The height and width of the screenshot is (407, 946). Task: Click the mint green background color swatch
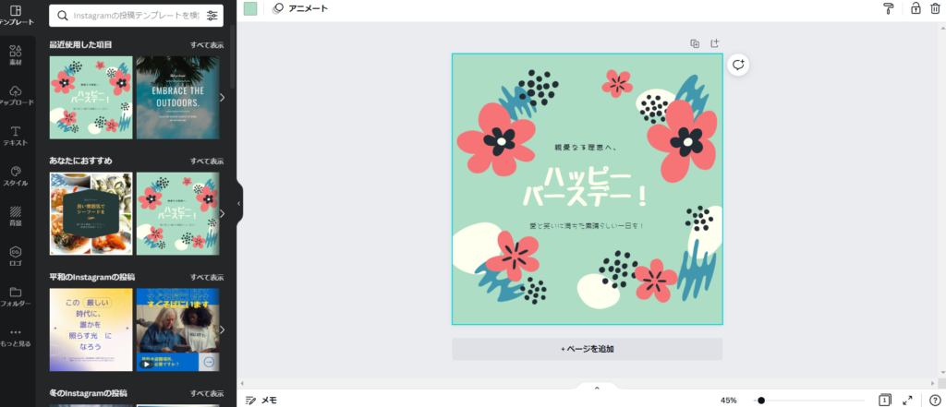pyautogui.click(x=250, y=8)
